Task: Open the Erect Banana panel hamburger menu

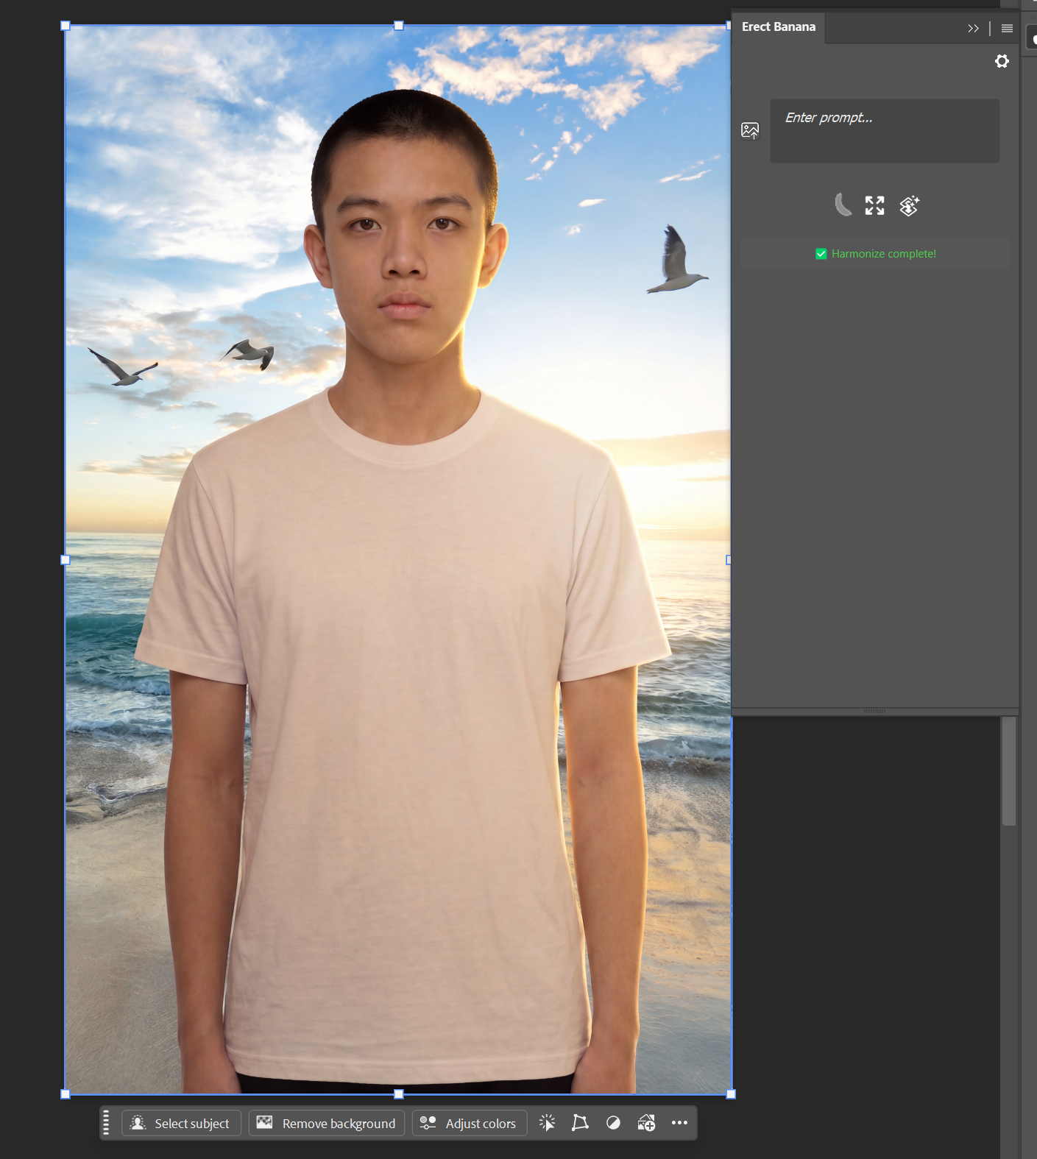Action: (1007, 29)
